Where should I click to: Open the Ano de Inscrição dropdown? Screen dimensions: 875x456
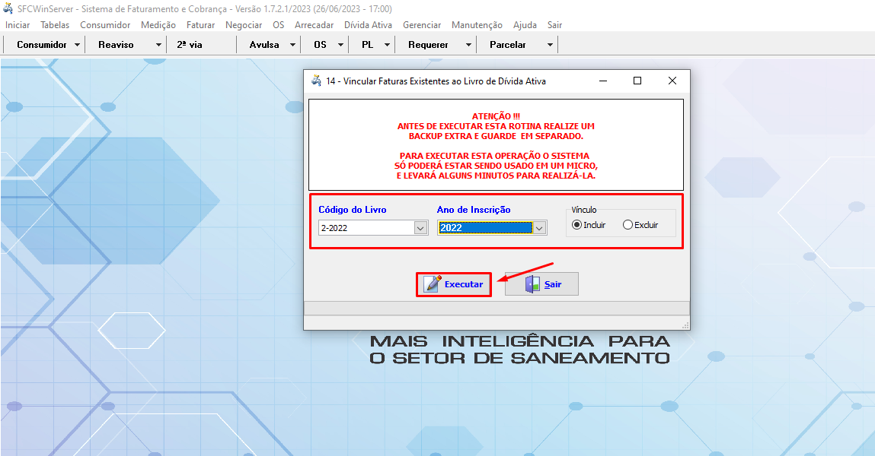539,228
